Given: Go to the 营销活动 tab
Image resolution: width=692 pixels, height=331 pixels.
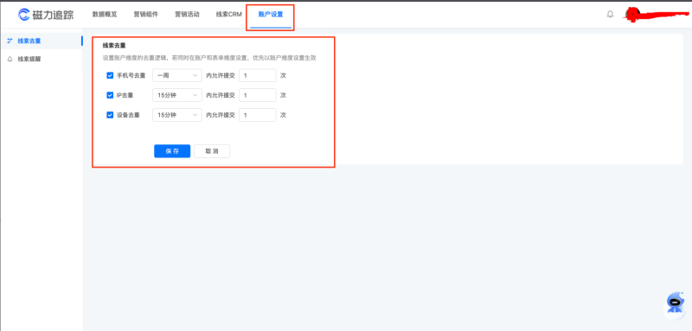Looking at the screenshot, I should [187, 15].
